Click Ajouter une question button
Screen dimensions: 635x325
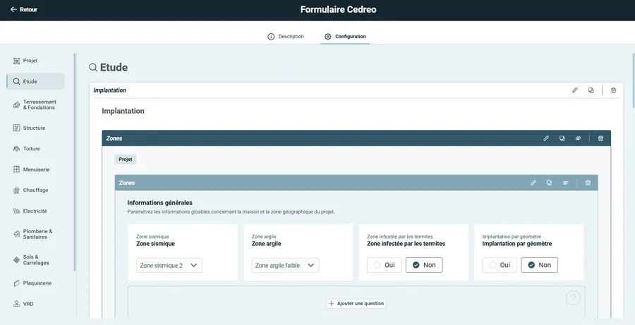[356, 303]
